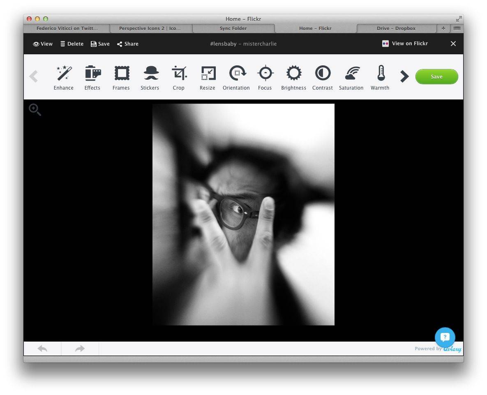The width and height of the screenshot is (487, 395).
Task: Click the green Save button
Action: (x=436, y=76)
